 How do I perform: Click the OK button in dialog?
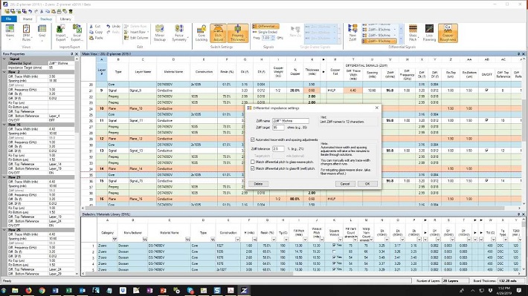click(x=367, y=184)
